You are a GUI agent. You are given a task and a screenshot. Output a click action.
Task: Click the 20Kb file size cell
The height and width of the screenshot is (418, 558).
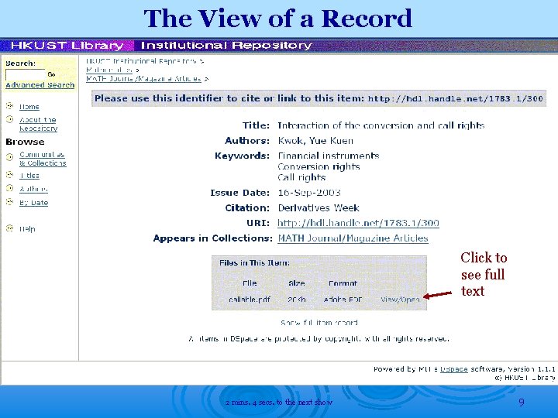[x=296, y=300]
